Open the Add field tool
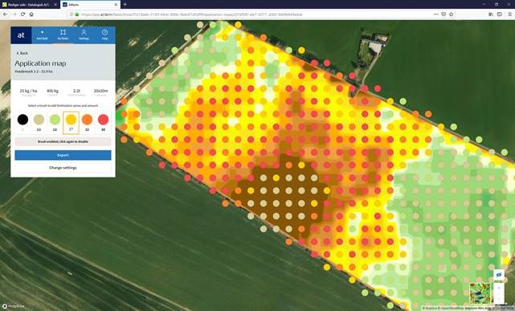The width and height of the screenshot is (515, 311). tap(42, 35)
